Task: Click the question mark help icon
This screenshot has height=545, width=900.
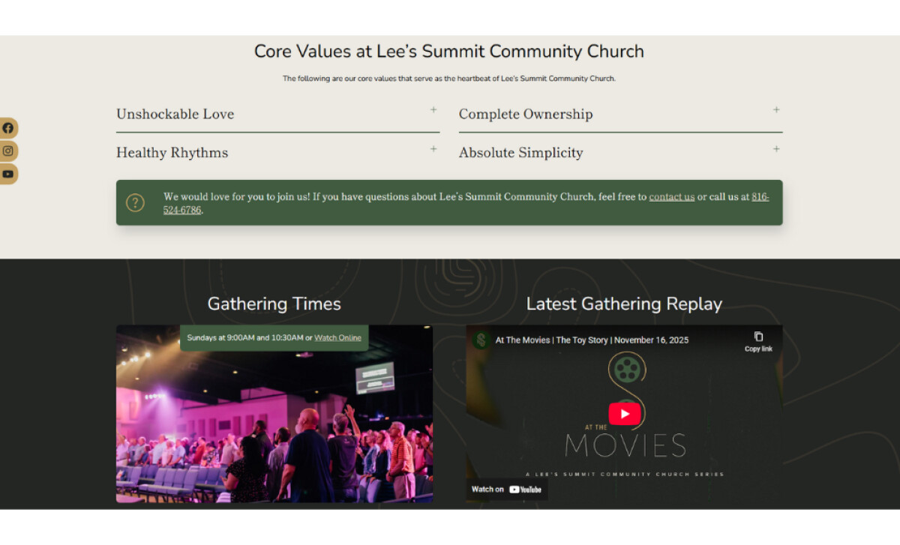Action: pyautogui.click(x=135, y=202)
